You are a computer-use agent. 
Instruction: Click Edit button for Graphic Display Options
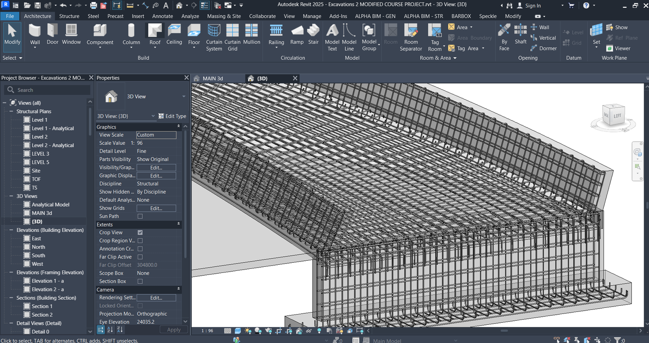tap(156, 176)
